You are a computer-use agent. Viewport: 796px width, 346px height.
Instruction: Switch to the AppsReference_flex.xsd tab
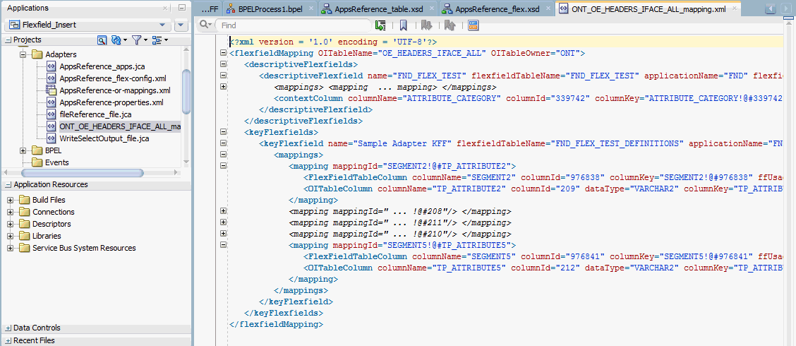click(496, 8)
